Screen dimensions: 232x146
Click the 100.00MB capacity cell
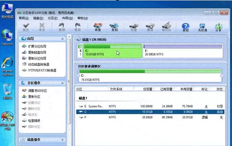pos(146,106)
